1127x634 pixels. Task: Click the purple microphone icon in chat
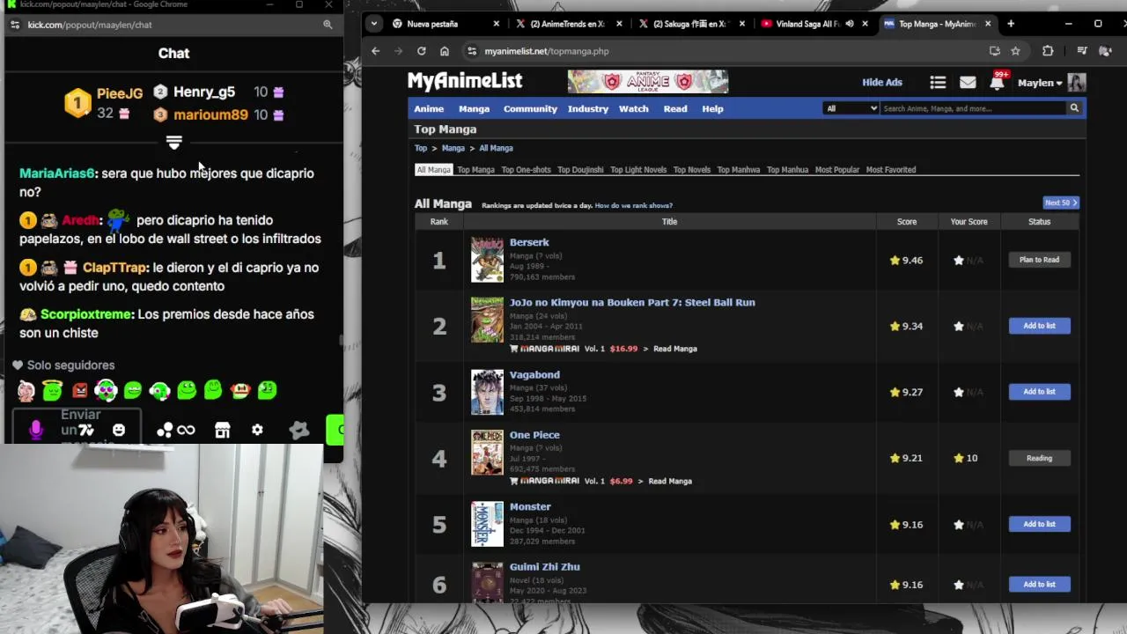click(x=36, y=429)
